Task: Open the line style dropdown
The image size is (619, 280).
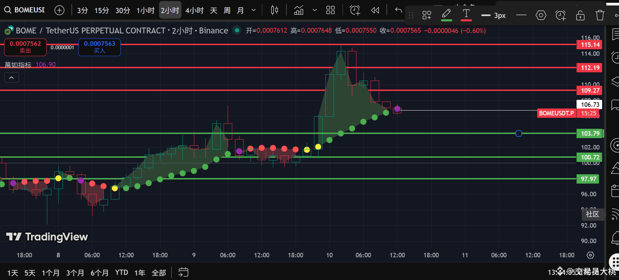Action: (x=521, y=15)
